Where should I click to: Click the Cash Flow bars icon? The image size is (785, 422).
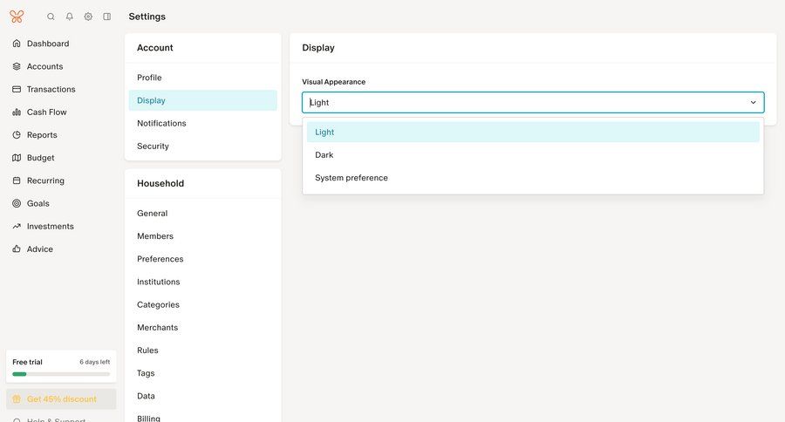click(x=17, y=112)
